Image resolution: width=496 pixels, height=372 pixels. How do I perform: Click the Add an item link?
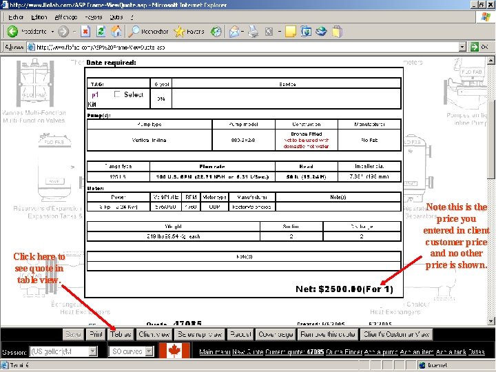click(x=417, y=352)
